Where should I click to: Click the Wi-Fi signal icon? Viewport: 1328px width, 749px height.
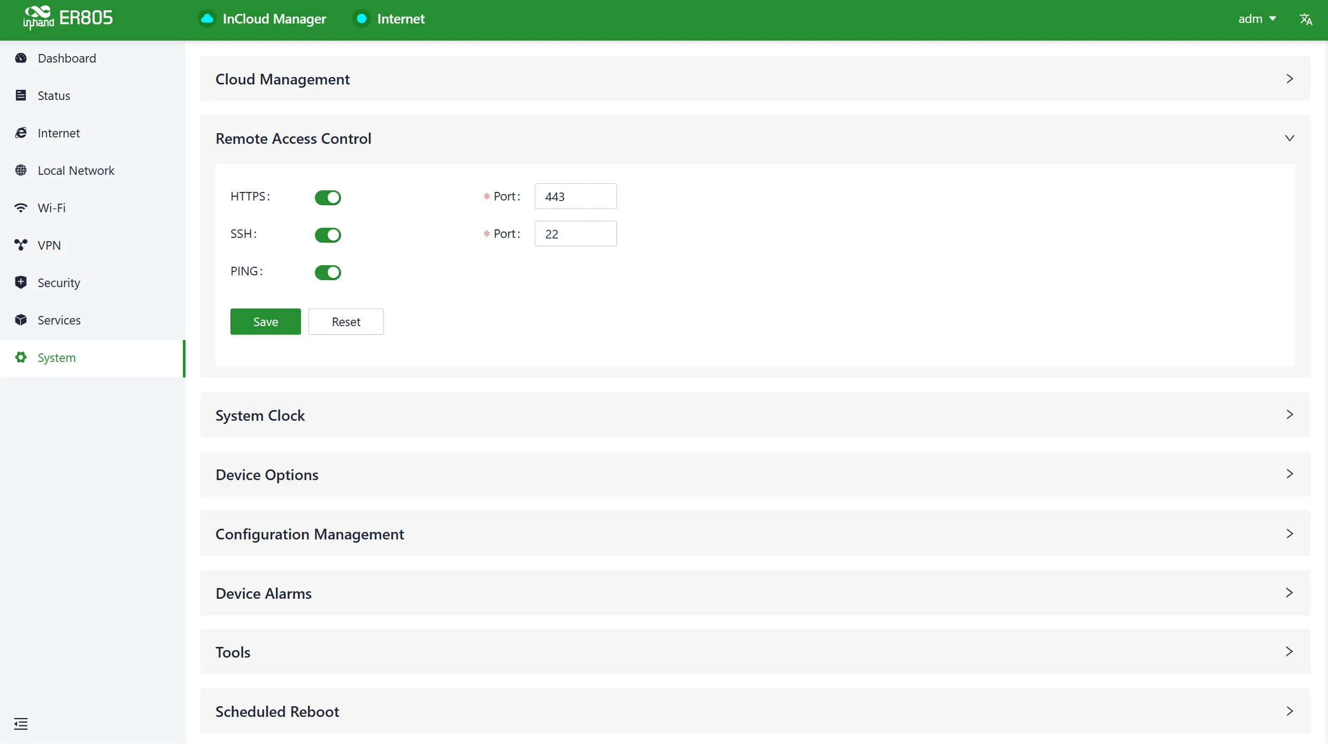pos(21,208)
